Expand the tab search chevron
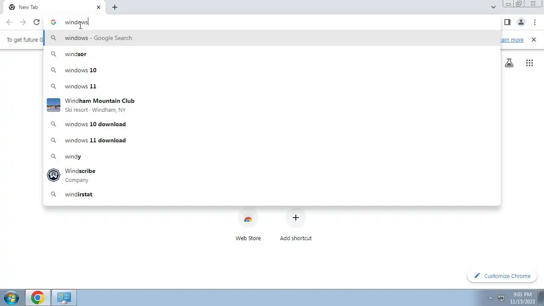 click(x=493, y=7)
